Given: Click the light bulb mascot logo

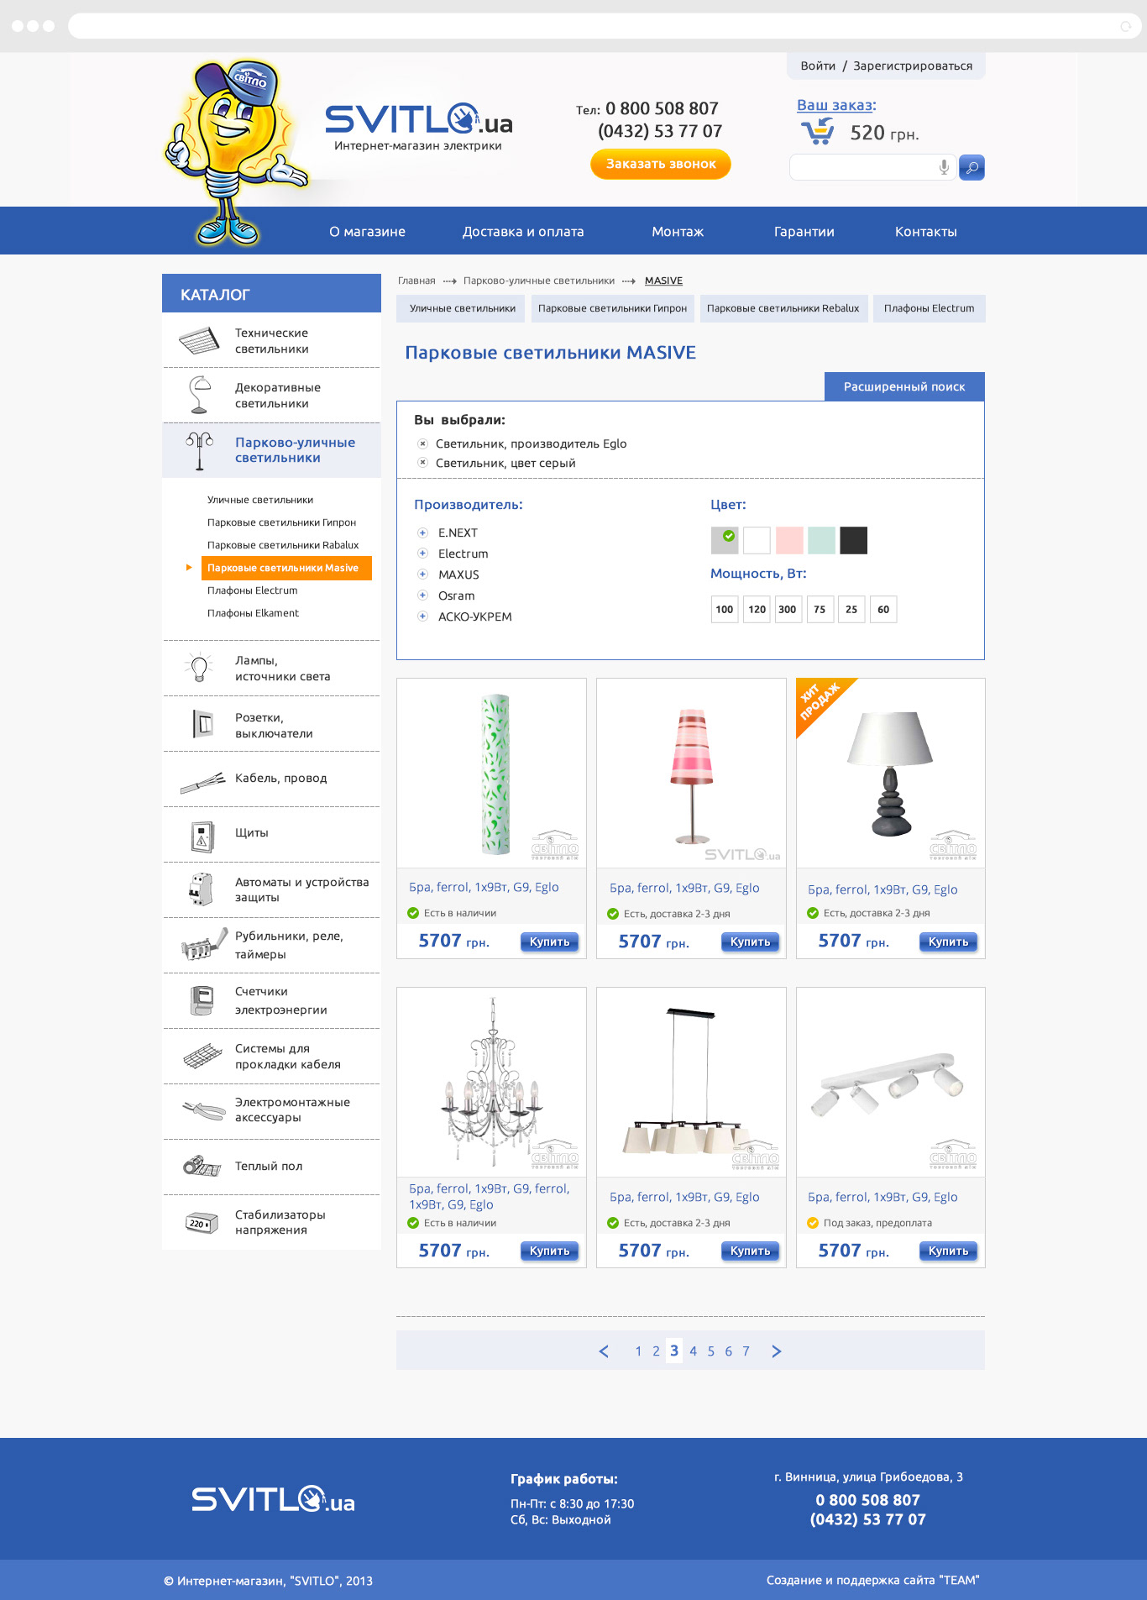Looking at the screenshot, I should (232, 151).
